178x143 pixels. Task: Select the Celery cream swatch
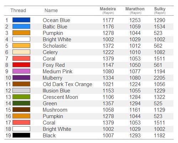tap(21, 52)
